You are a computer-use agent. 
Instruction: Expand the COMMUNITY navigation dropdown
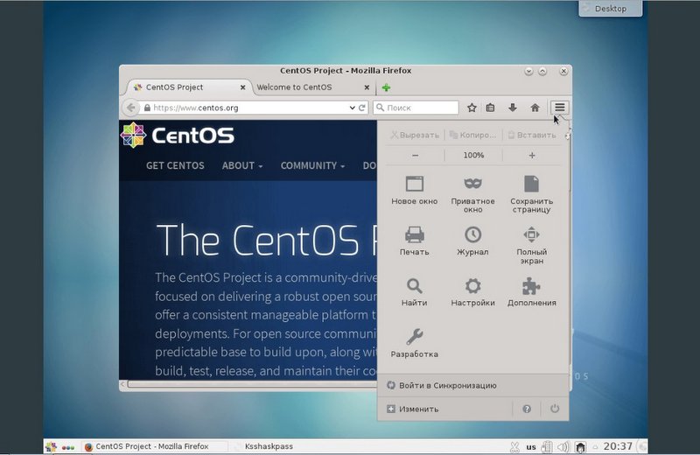point(312,165)
